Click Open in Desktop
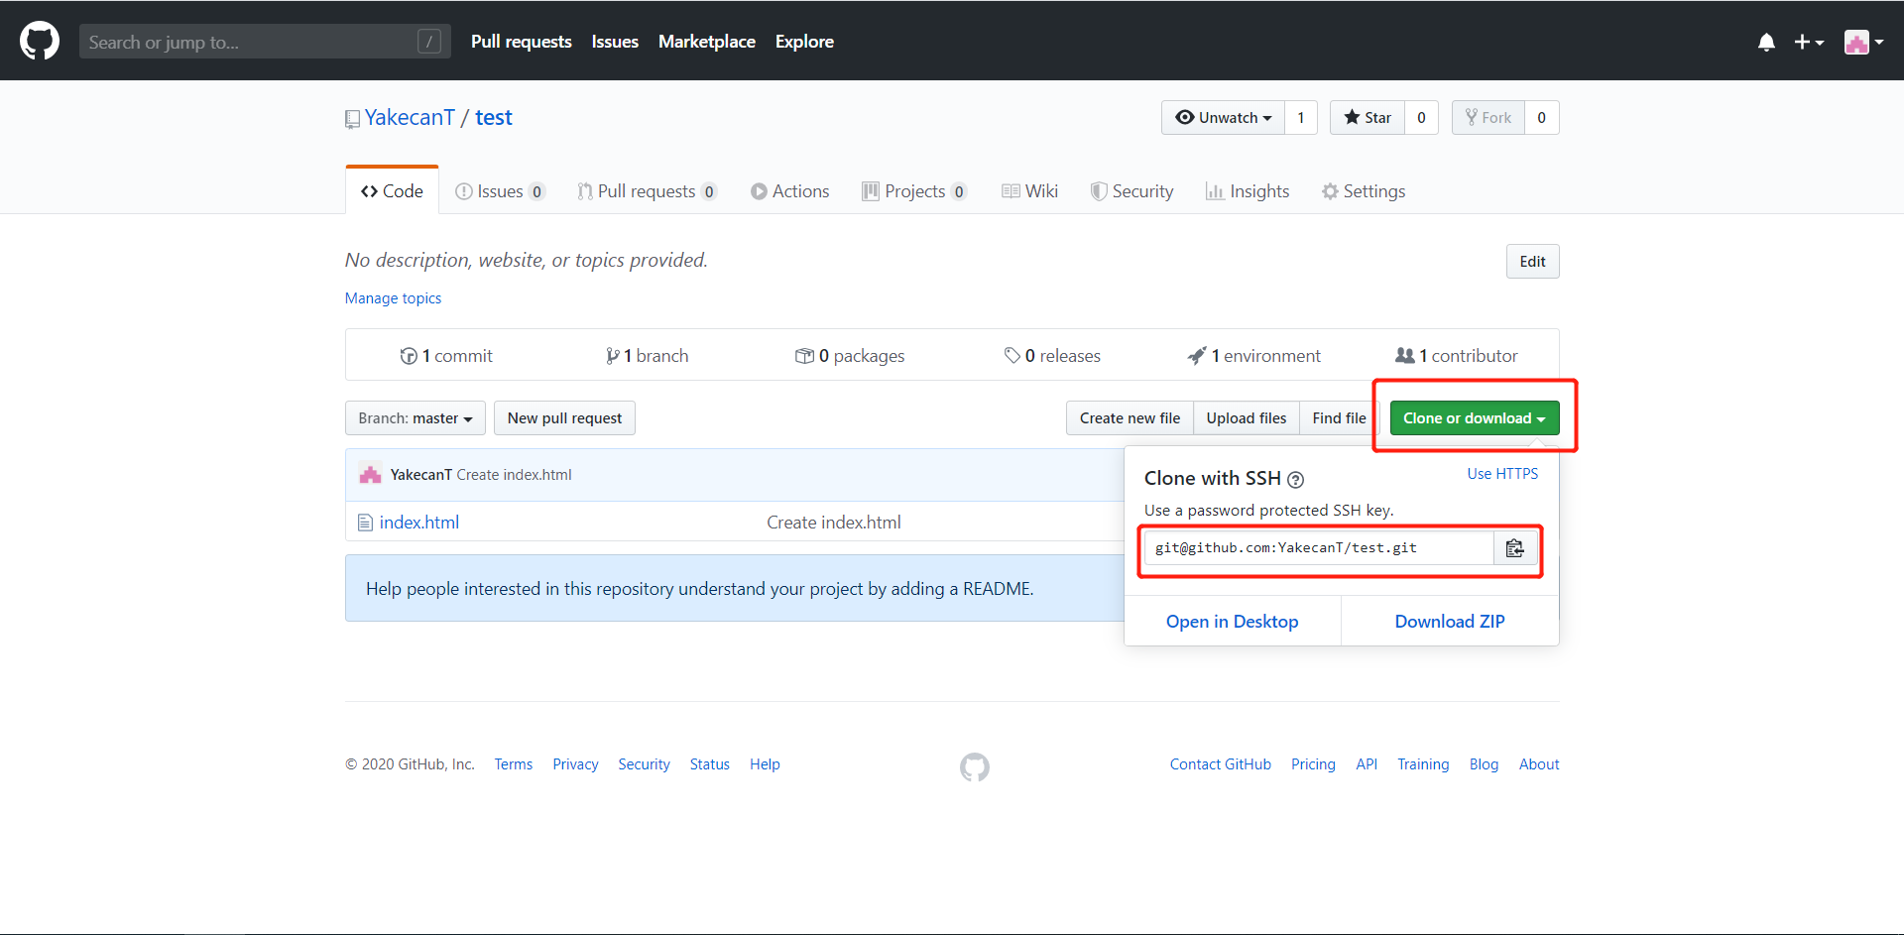Viewport: 1904px width, 935px height. point(1232,622)
